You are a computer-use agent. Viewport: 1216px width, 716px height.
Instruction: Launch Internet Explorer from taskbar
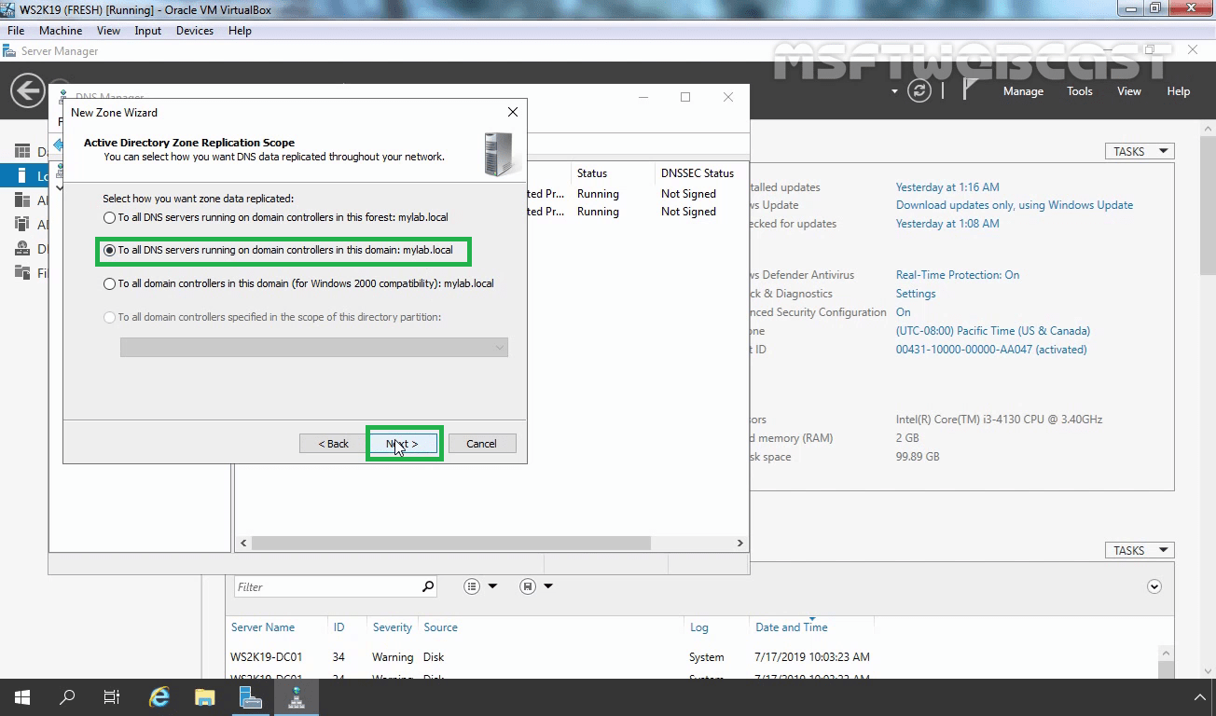click(159, 697)
